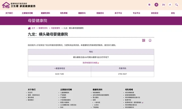Open footer link 母乳喂哺友善社区
This screenshot has height=109, width=182.
click(x=131, y=105)
